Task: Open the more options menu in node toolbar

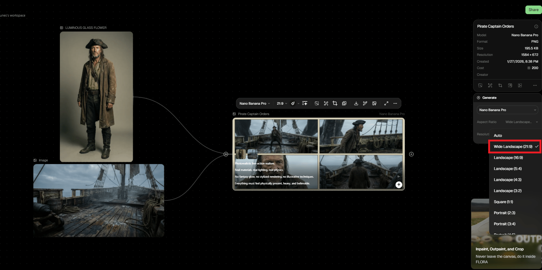Action: [x=395, y=103]
